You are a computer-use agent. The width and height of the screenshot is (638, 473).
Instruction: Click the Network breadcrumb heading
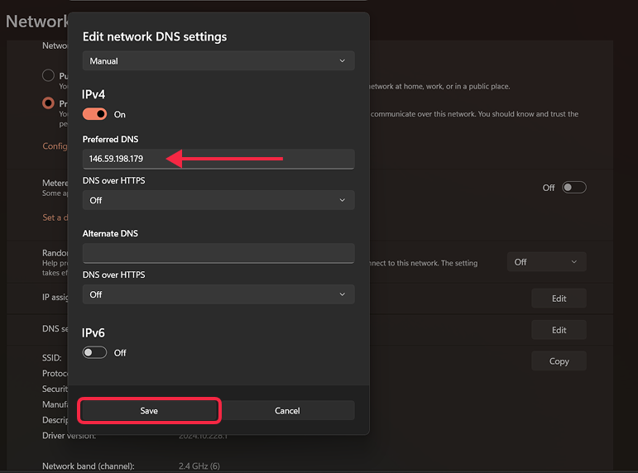pos(33,21)
